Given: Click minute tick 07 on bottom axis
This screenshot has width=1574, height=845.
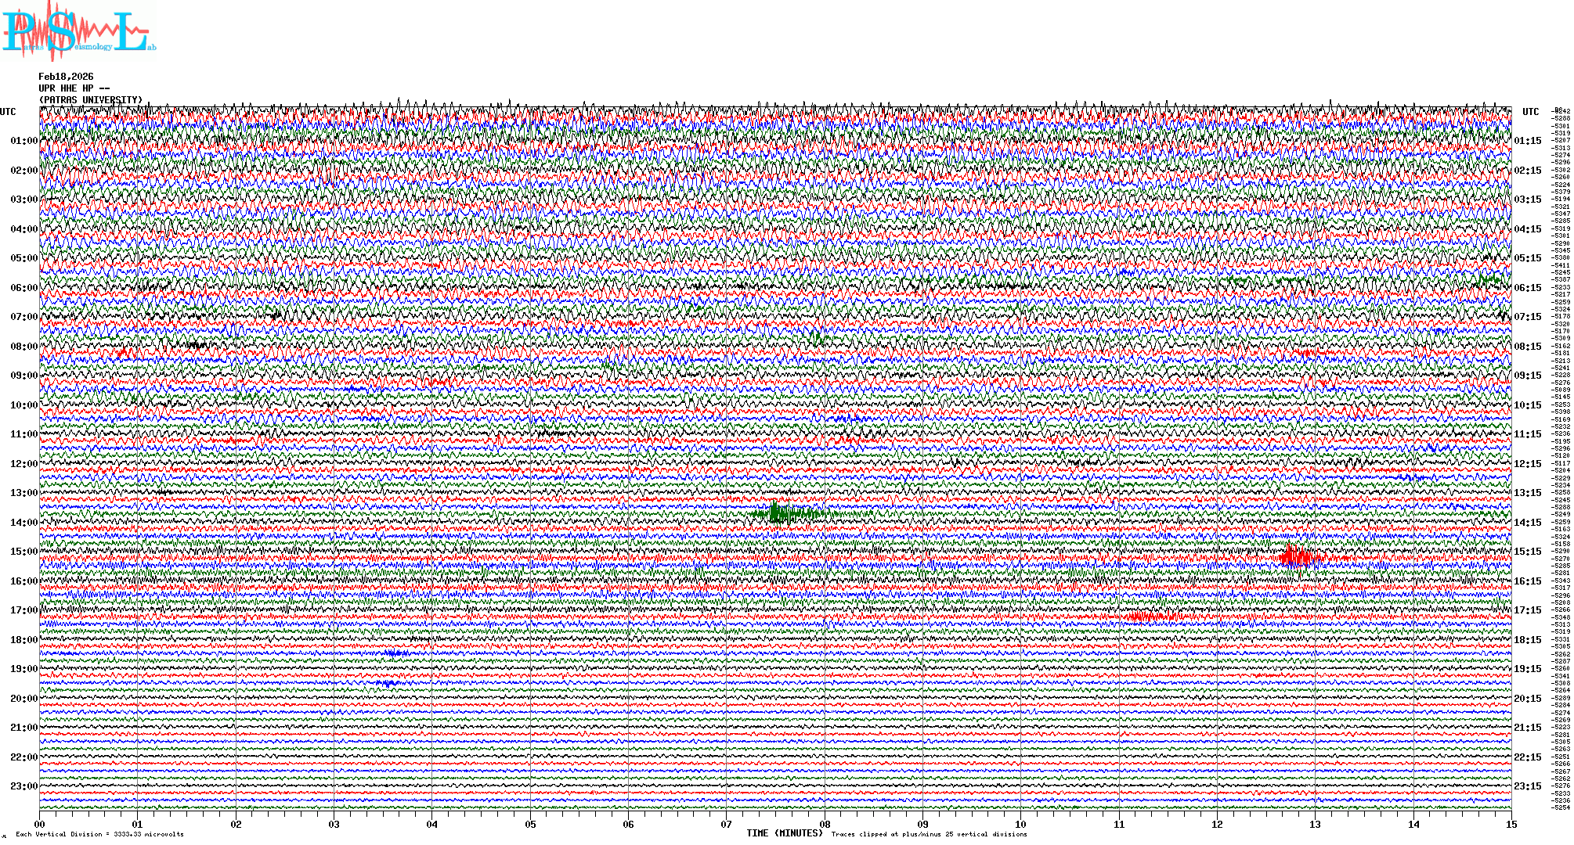Looking at the screenshot, I should (x=727, y=824).
